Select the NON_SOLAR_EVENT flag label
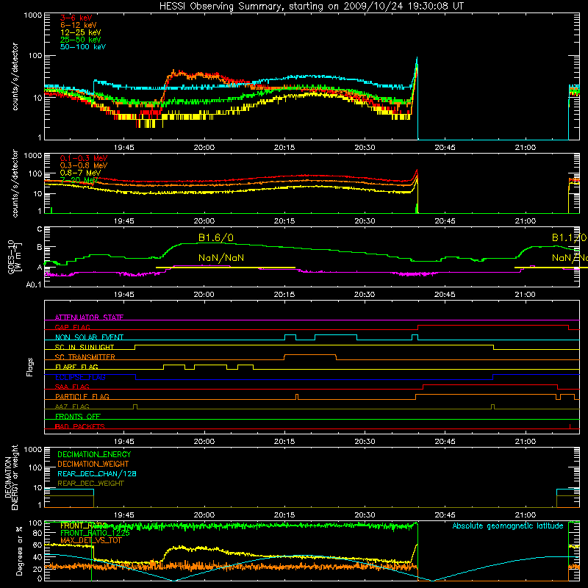 pyautogui.click(x=89, y=337)
